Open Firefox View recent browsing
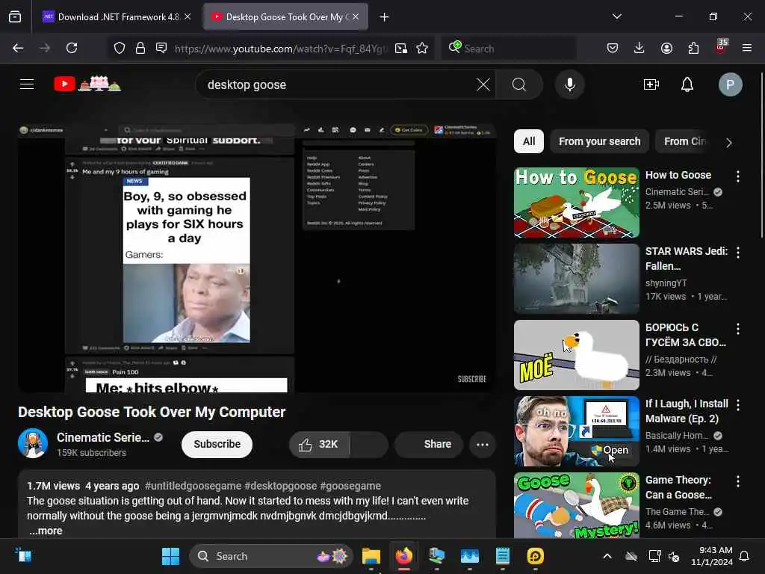 [15, 16]
